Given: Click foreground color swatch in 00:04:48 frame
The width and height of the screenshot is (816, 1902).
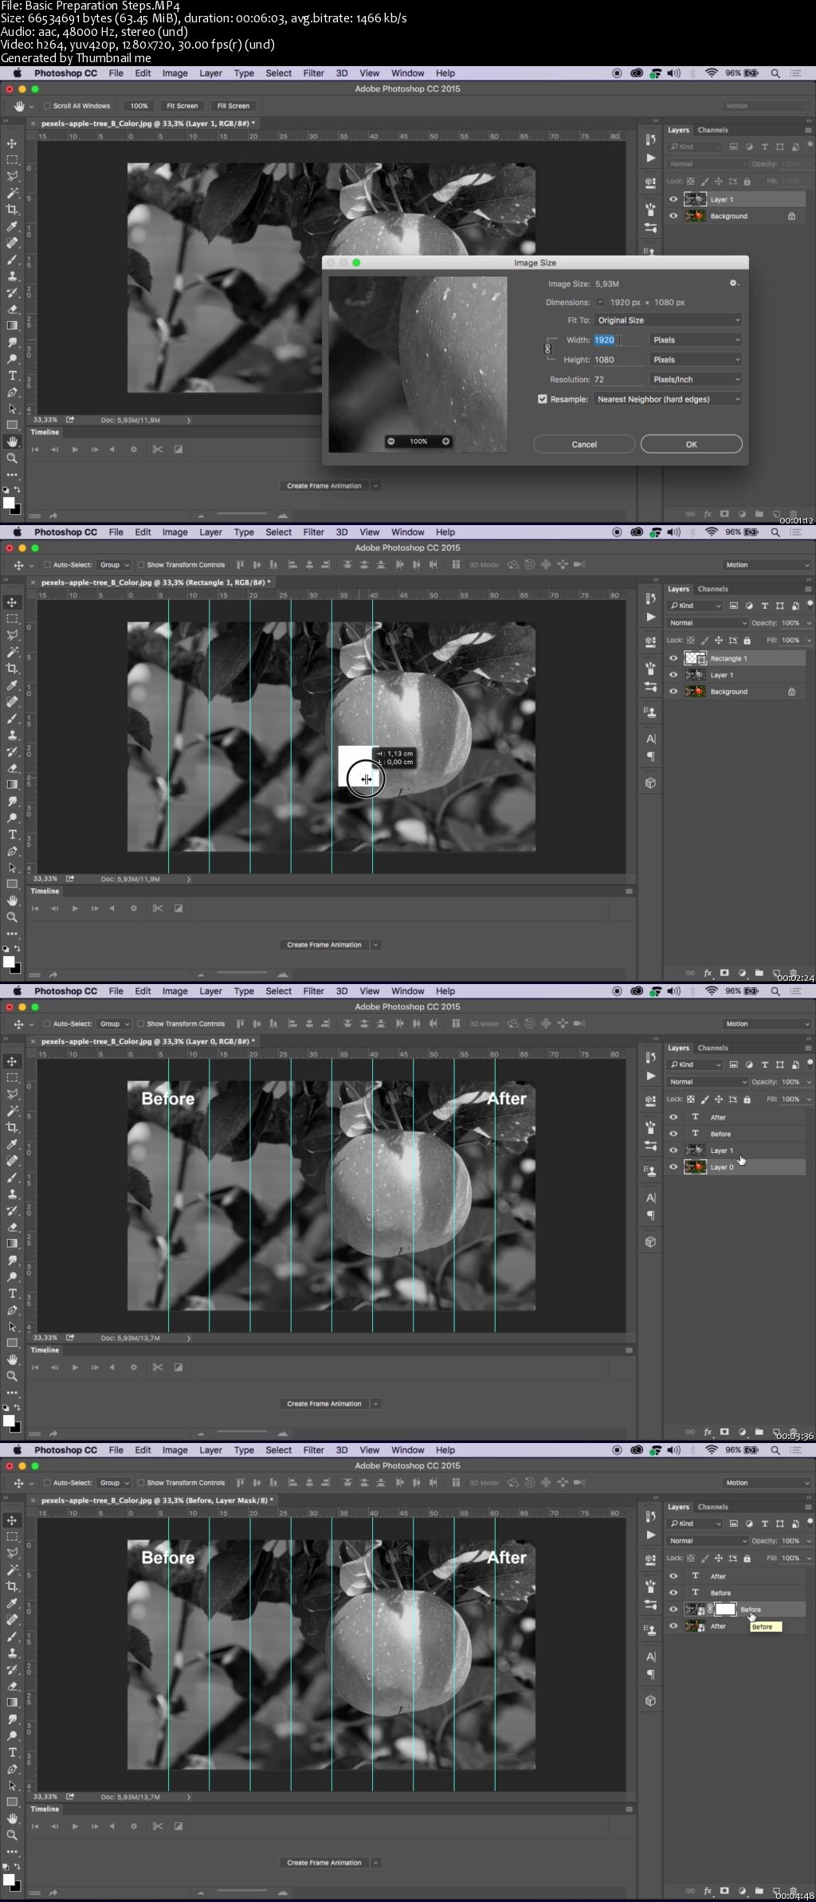Looking at the screenshot, I should pyautogui.click(x=9, y=1880).
